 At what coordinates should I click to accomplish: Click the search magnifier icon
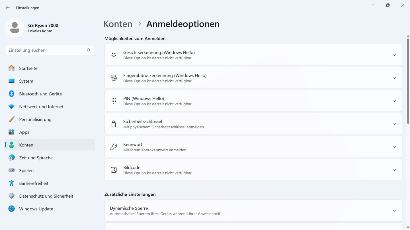point(89,50)
